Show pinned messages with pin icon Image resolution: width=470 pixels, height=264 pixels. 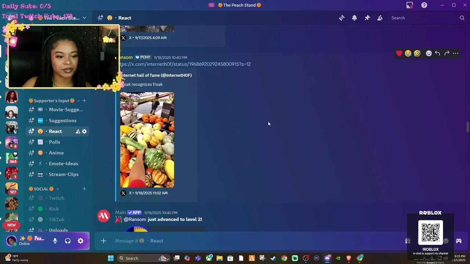[x=367, y=18]
